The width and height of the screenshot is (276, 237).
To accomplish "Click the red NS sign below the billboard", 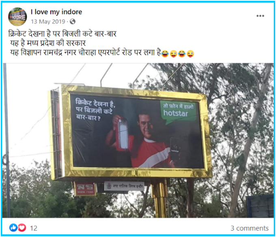I will (85, 189).
